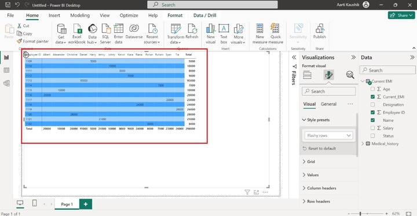
Task: Click Reset to default
Action: coord(319,148)
